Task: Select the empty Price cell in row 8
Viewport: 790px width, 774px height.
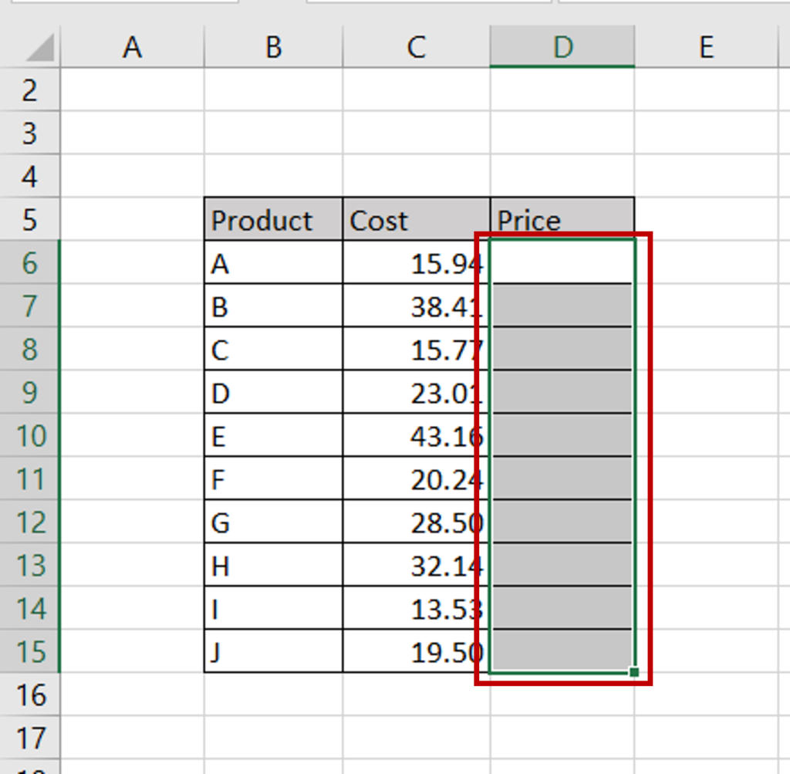Action: [562, 349]
